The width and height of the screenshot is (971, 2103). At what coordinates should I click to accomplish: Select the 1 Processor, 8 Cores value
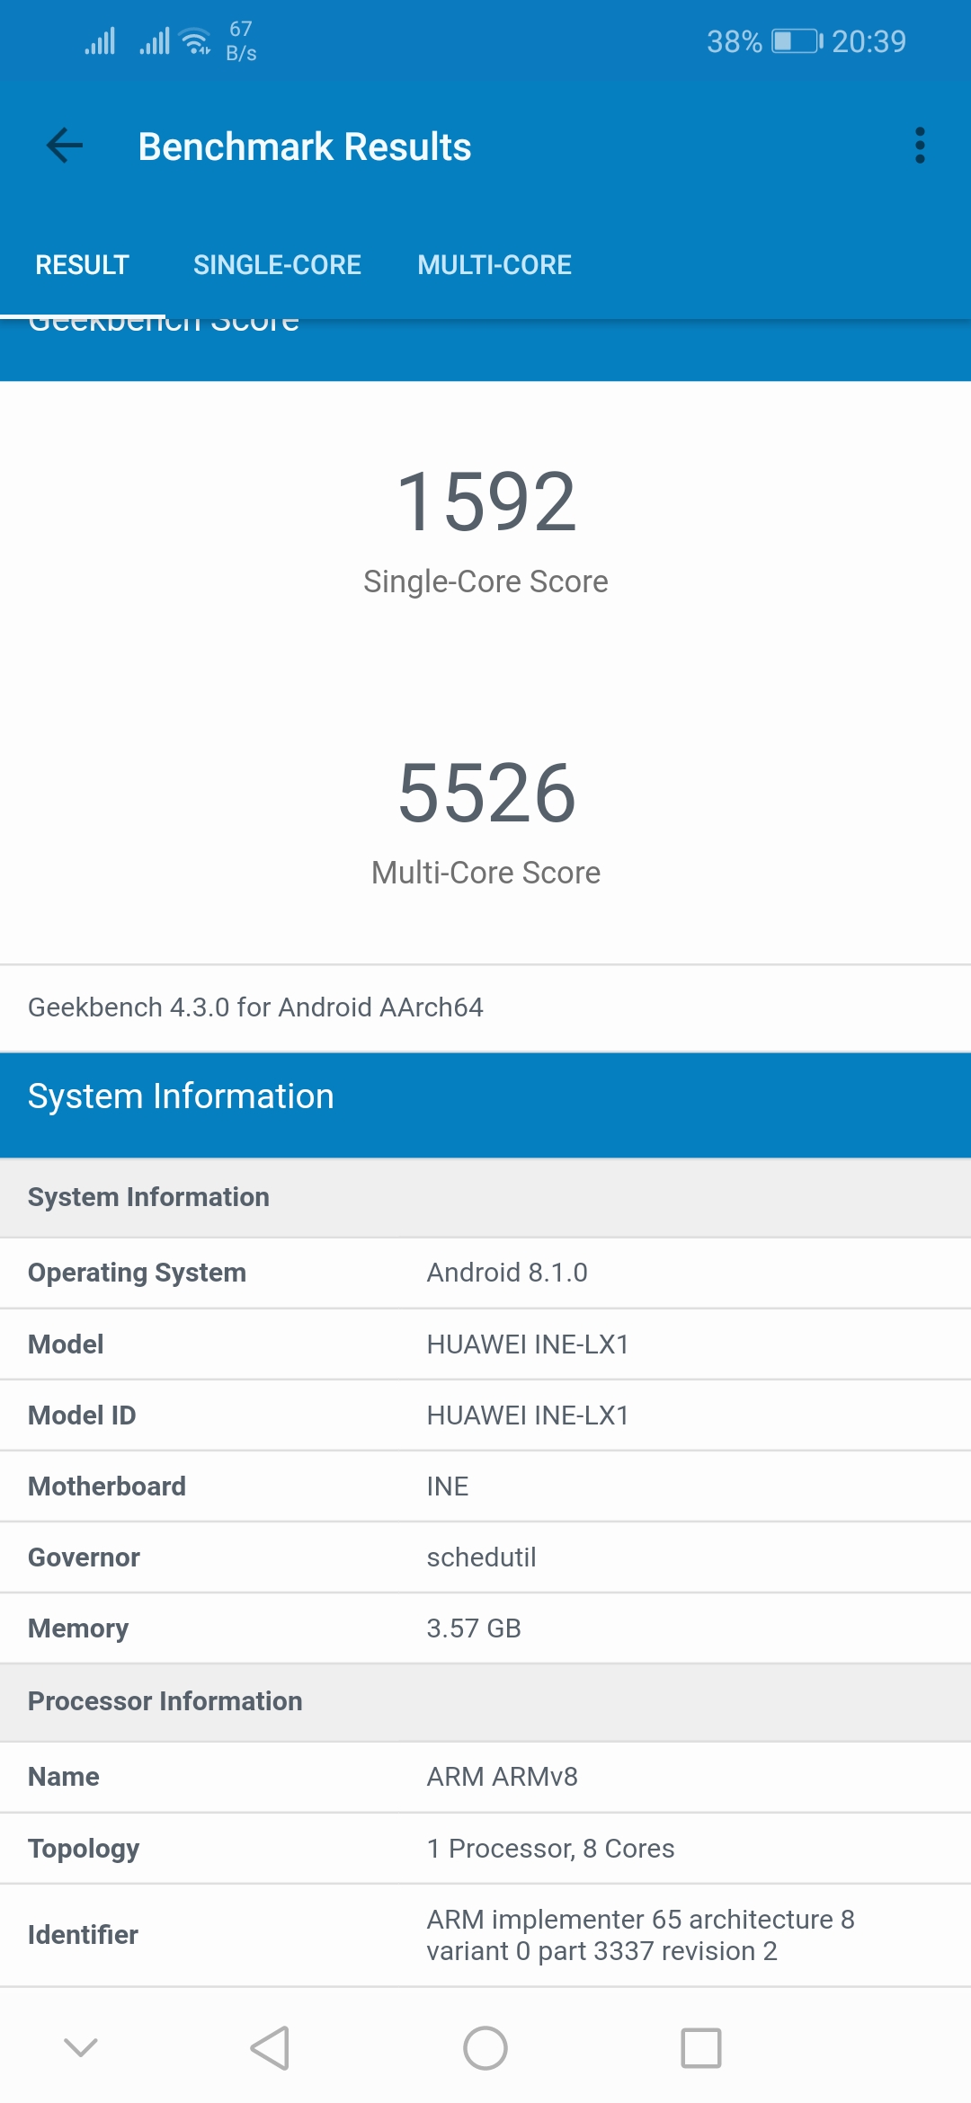pyautogui.click(x=550, y=1849)
